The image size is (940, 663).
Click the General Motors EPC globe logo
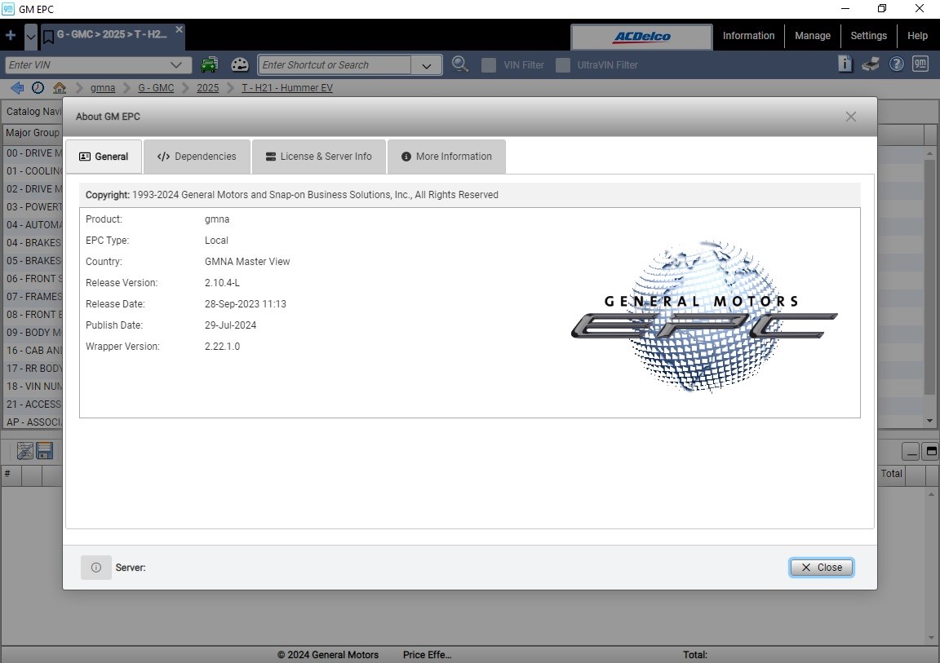704,316
